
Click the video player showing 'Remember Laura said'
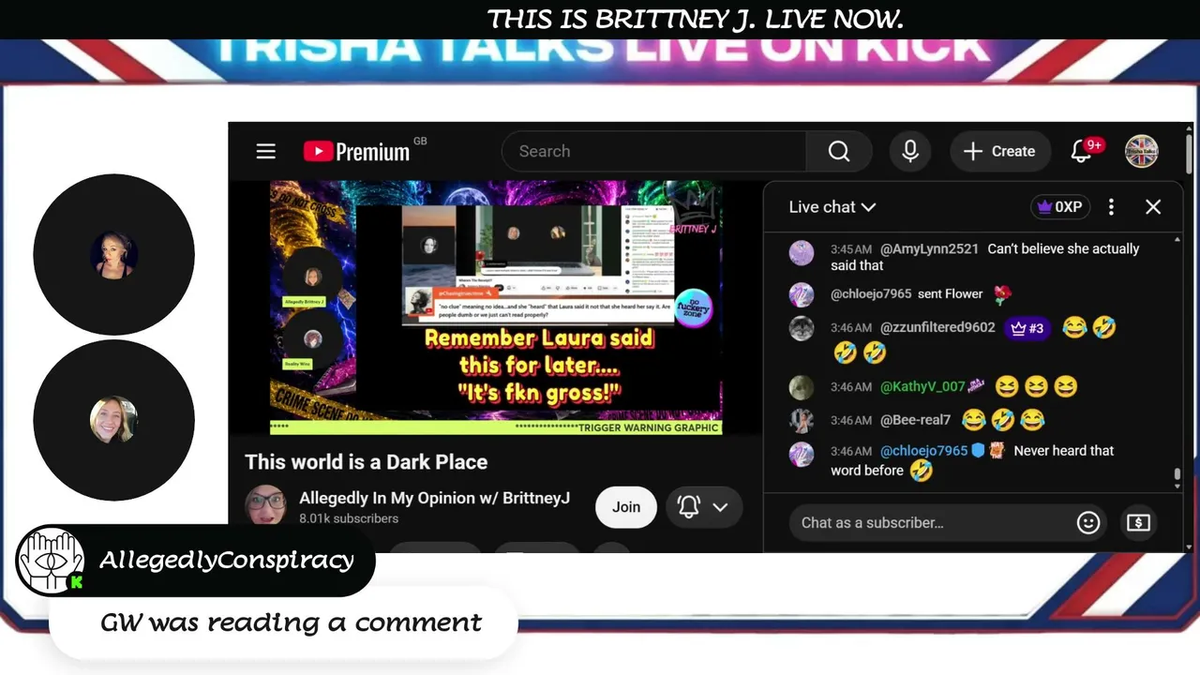pyautogui.click(x=496, y=307)
